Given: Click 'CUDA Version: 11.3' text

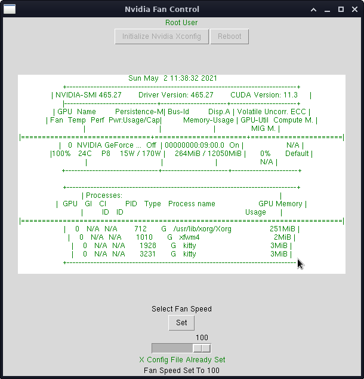Looking at the screenshot, I should [x=264, y=95].
